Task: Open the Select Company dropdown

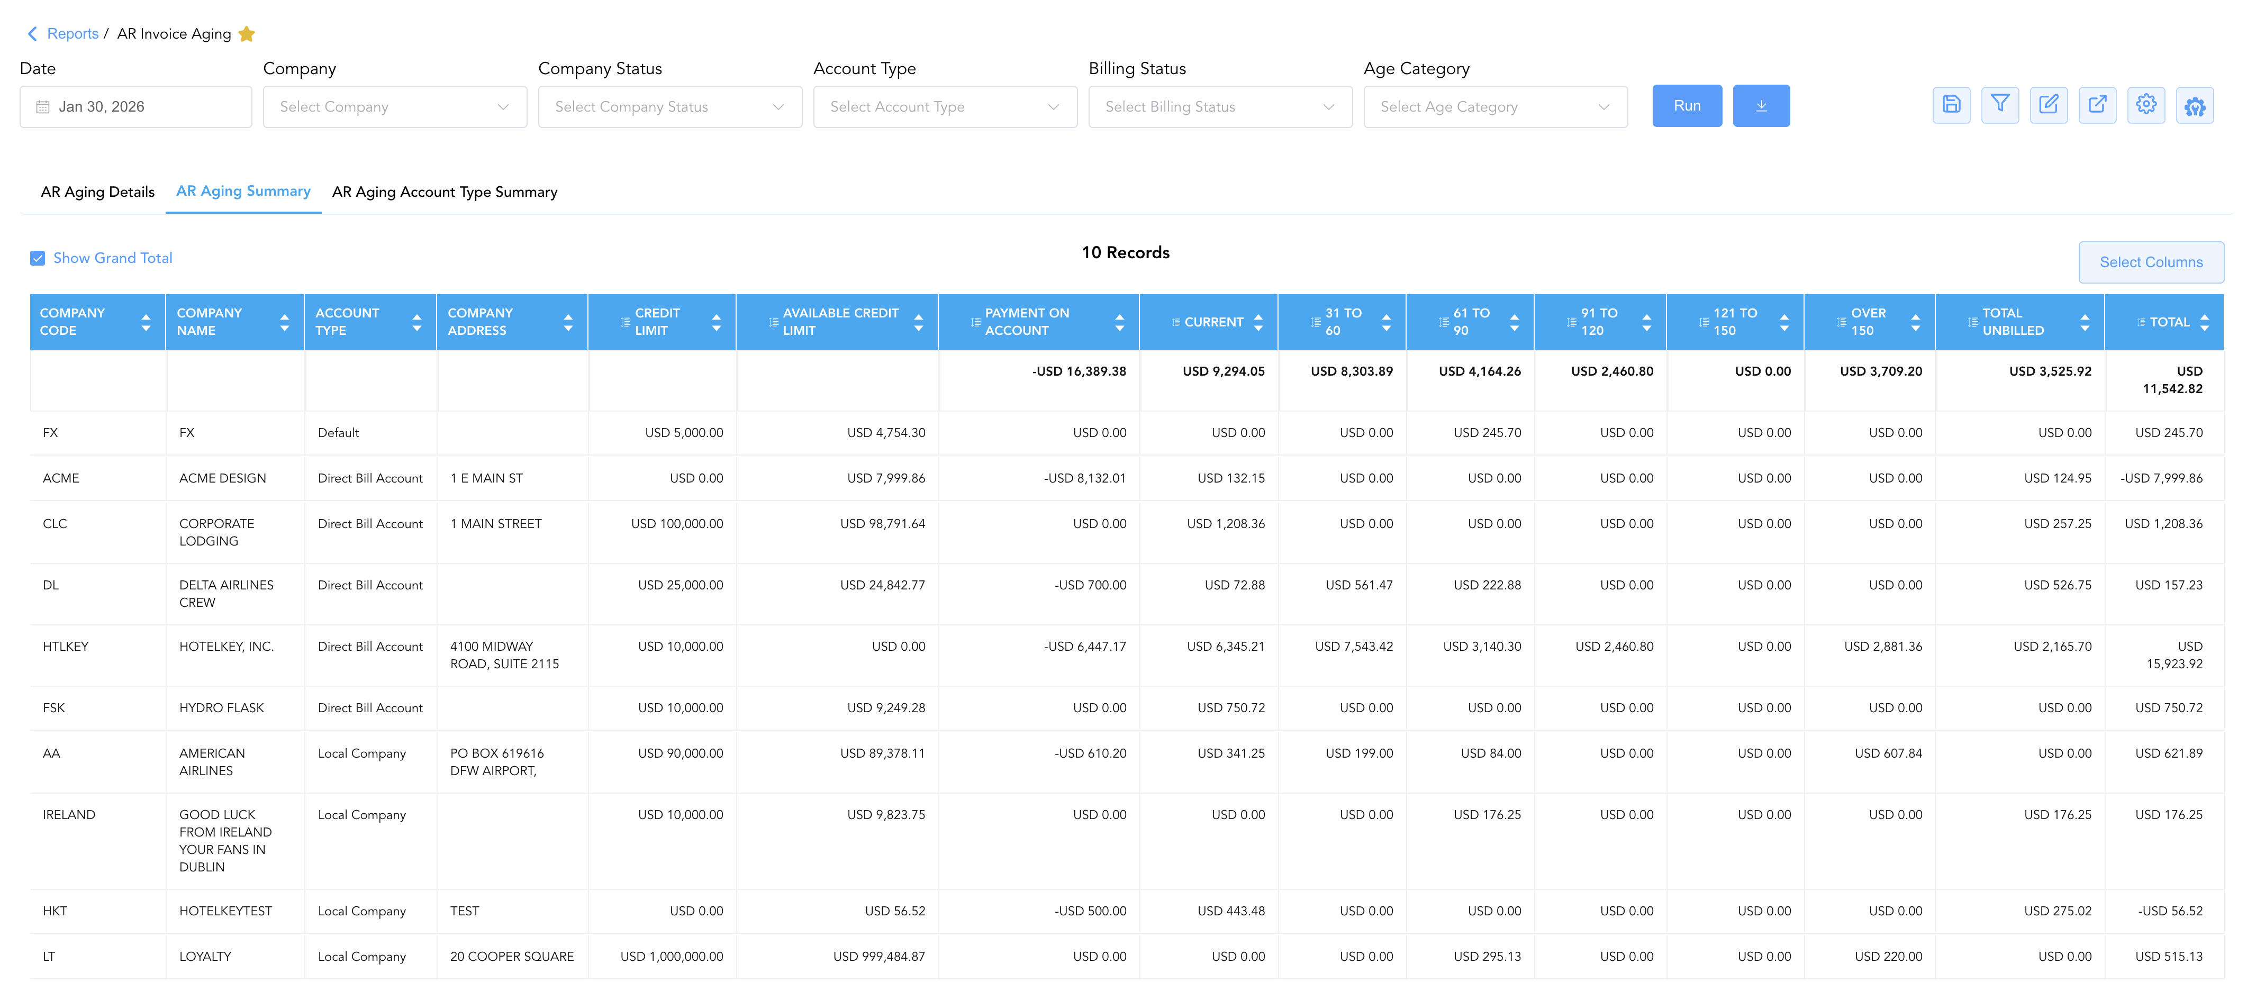Action: click(x=395, y=106)
